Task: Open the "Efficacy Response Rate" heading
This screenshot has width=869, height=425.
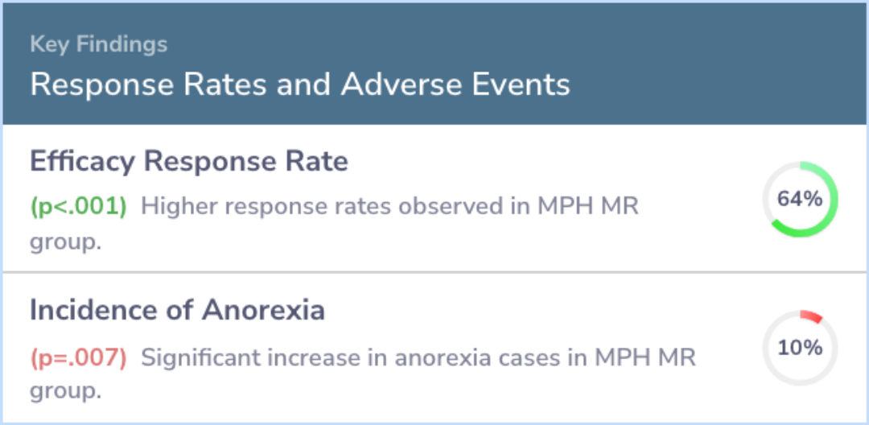Action: coord(189,162)
